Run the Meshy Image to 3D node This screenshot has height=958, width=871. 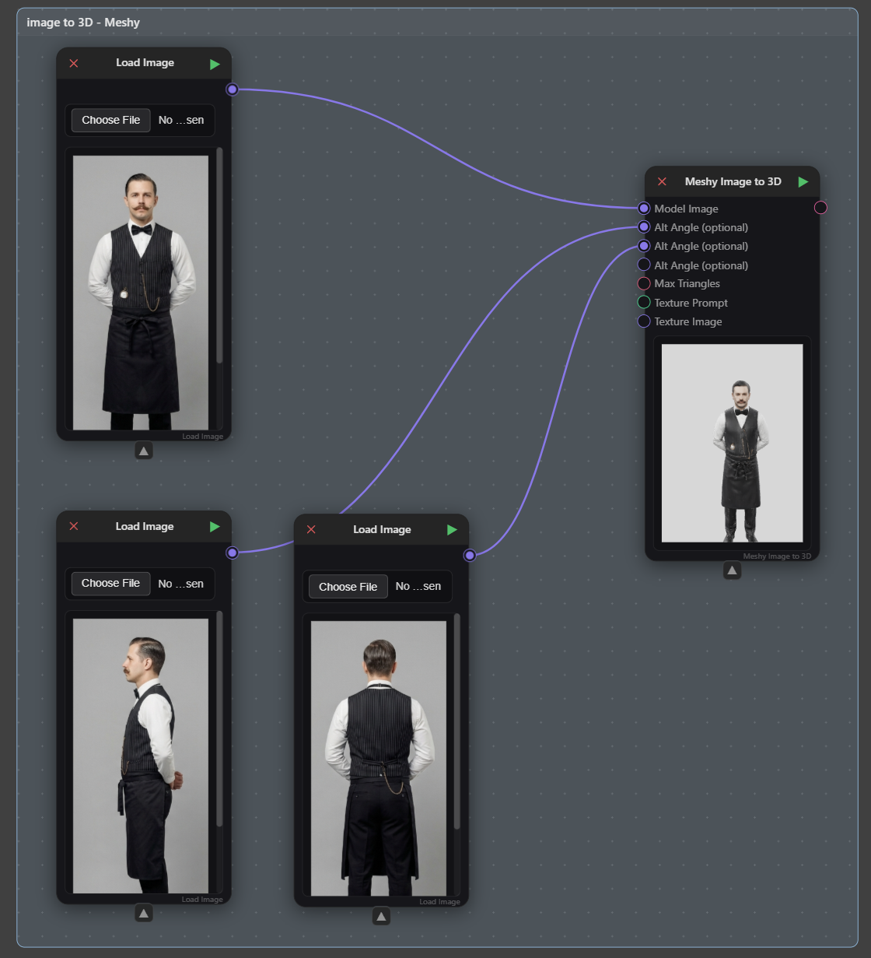tap(803, 182)
